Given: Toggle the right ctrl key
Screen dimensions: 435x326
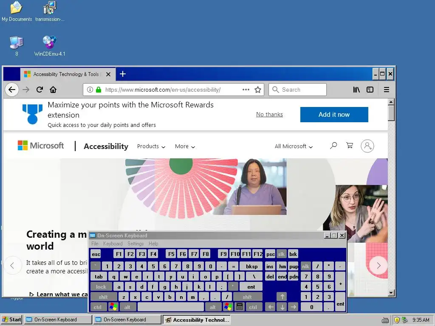Looking at the screenshot, I should (x=253, y=307).
